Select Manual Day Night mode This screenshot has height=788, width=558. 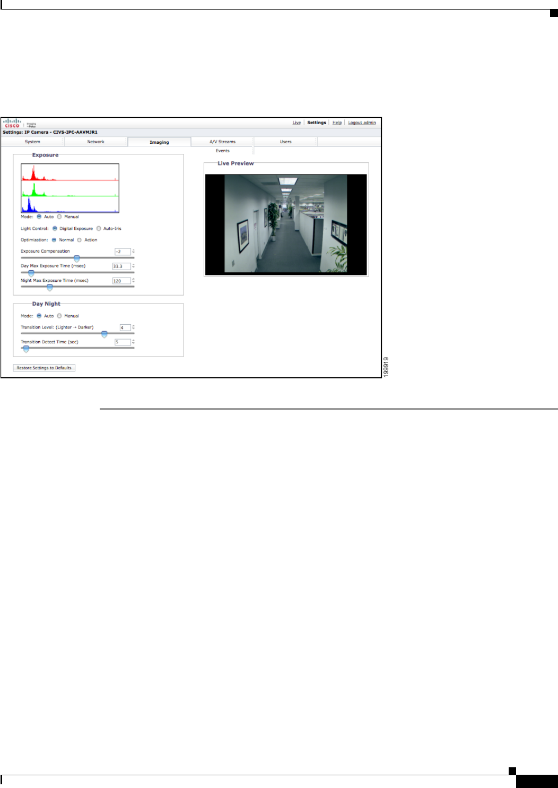point(59,316)
